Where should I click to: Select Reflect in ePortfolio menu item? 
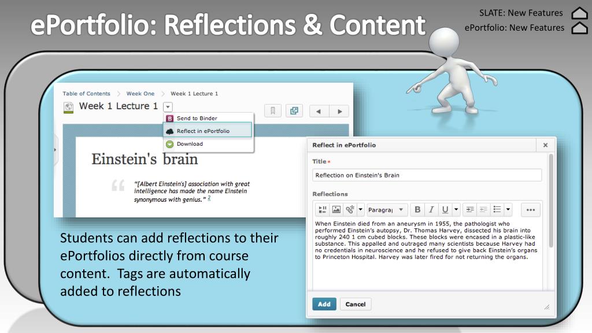(x=208, y=131)
